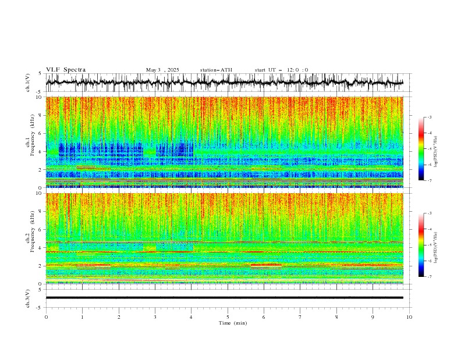This screenshot has width=461, height=356.
Task: Select the 'ch.3(V)' axis label
Action: click(x=28, y=298)
